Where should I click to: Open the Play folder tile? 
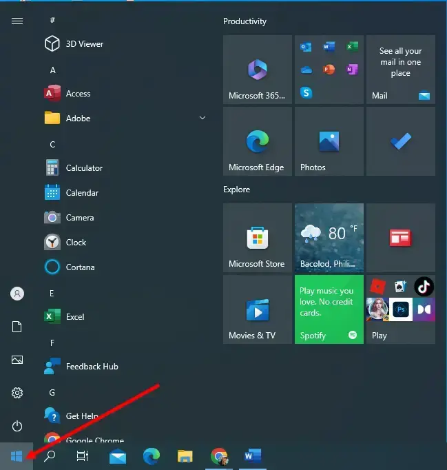click(x=401, y=309)
